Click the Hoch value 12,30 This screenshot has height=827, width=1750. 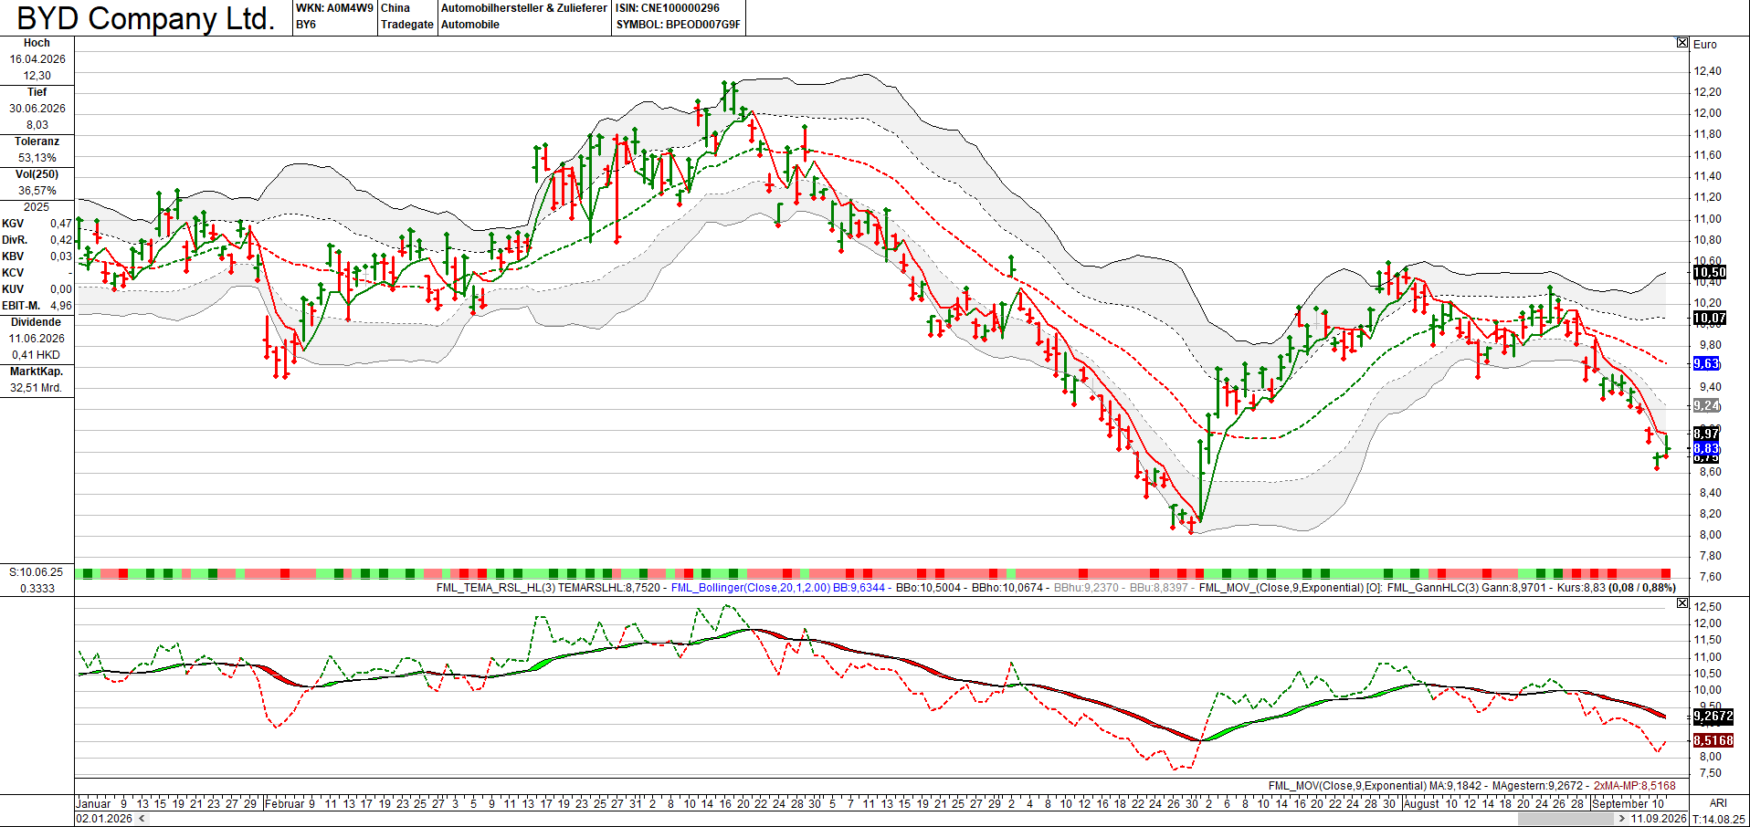pos(37,76)
